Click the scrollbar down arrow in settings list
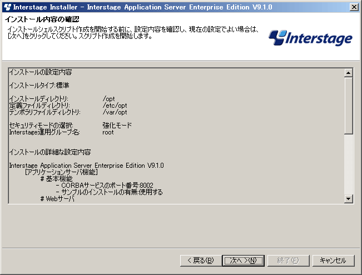The image size is (362, 275). pyautogui.click(x=349, y=199)
